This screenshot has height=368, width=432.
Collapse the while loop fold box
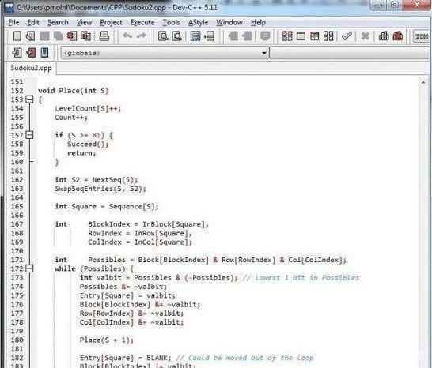[x=29, y=268]
